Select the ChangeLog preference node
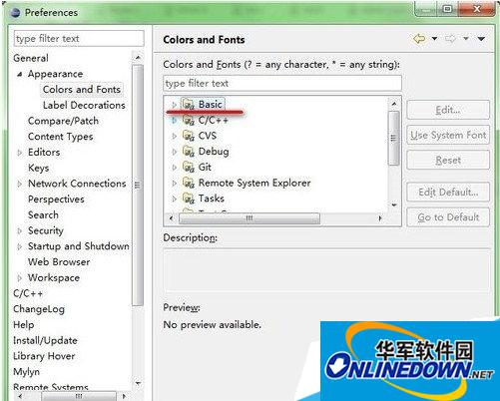The width and height of the screenshot is (500, 401). (x=39, y=309)
